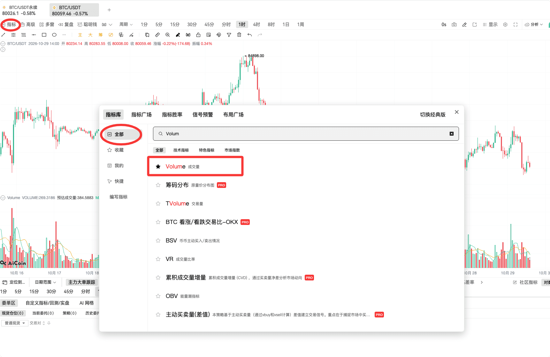Image resolution: width=550 pixels, height=357 pixels.
Task: Undo the last drawing action
Action: [249, 35]
